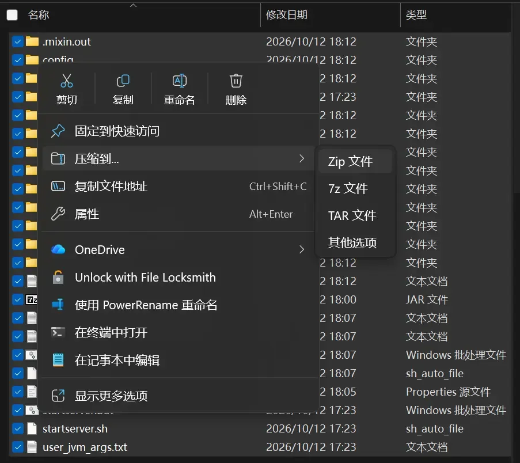Click the terminal icon beside 在终端中打开
The height and width of the screenshot is (463, 520).
click(x=58, y=332)
